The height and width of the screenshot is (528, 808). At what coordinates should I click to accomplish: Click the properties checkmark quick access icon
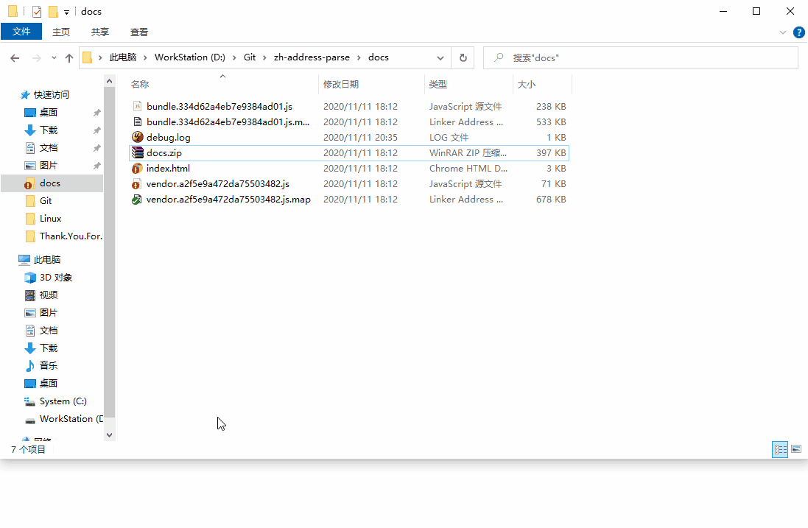[x=37, y=11]
